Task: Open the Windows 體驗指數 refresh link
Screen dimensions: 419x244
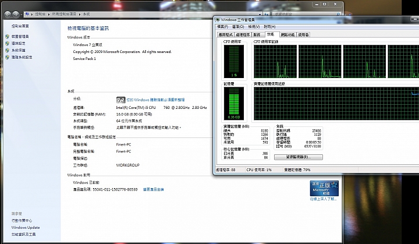Action: pyautogui.click(x=155, y=100)
